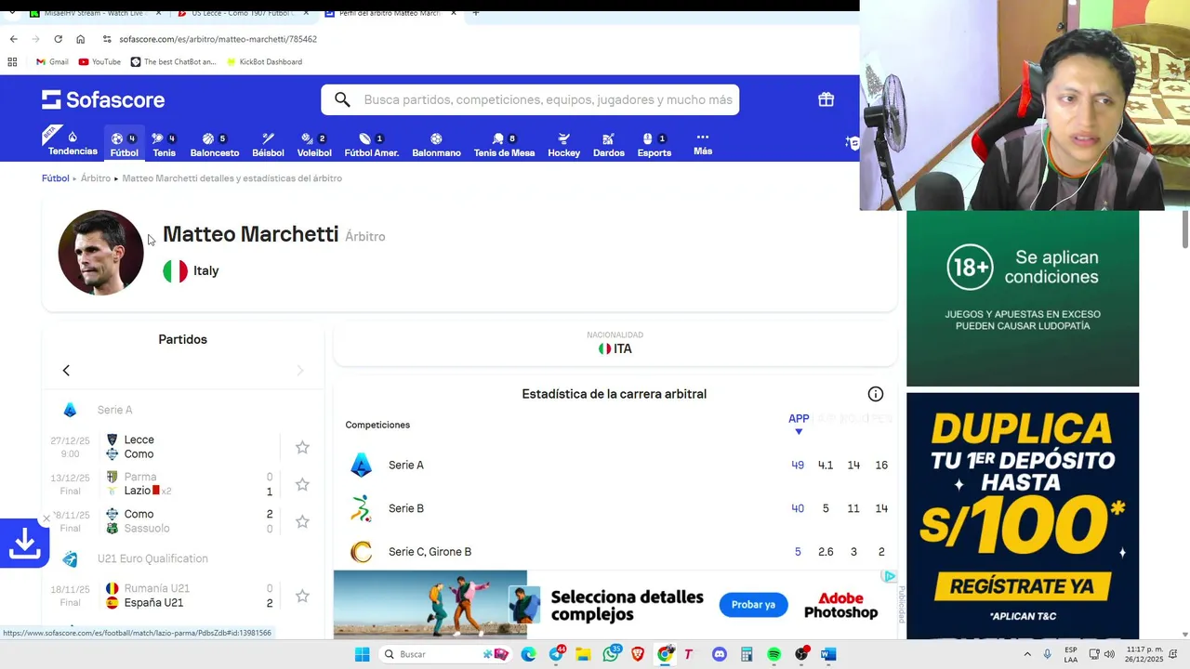Viewport: 1190px width, 669px height.
Task: Expand the Más sports menu
Action: coord(703,144)
